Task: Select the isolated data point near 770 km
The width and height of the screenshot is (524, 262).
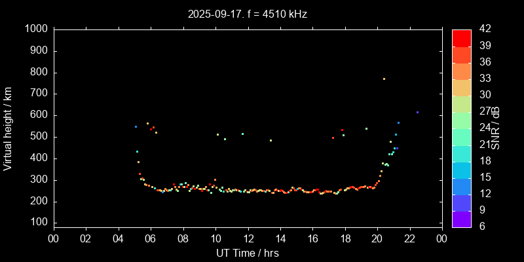Action: [x=384, y=79]
